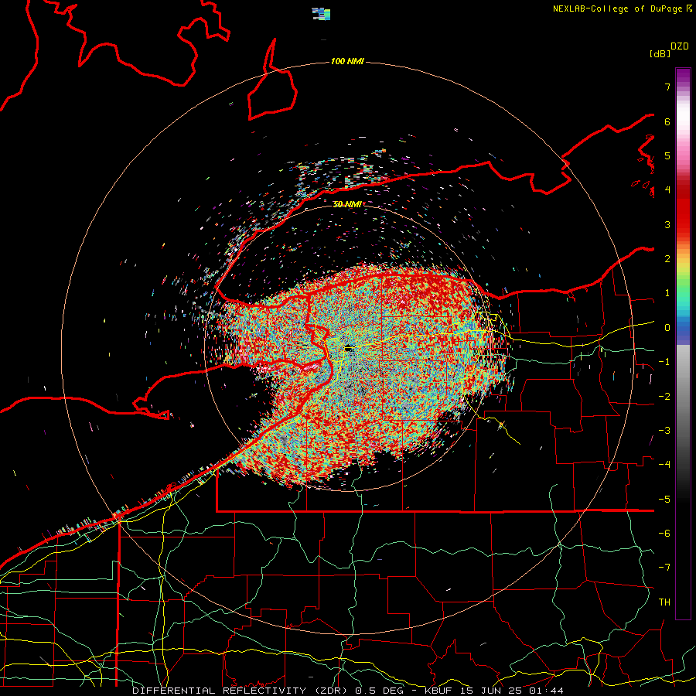Screen dimensions: 696x696
Task: Click the TH label on the scale
Action: point(664,602)
